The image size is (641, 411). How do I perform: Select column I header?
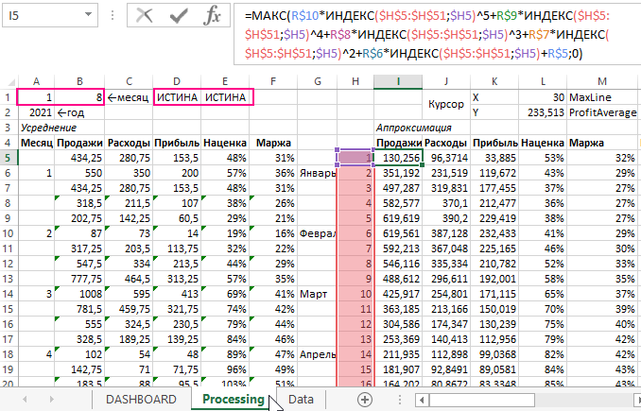point(398,81)
